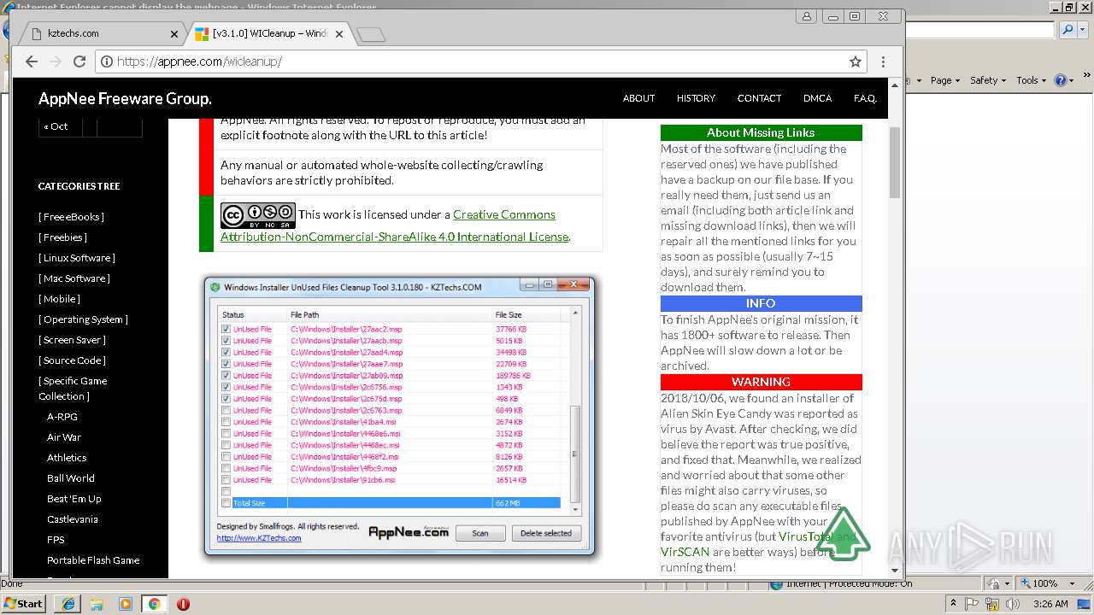The image size is (1094, 615).
Task: Open the CONTACT menu item
Action: [x=759, y=98]
